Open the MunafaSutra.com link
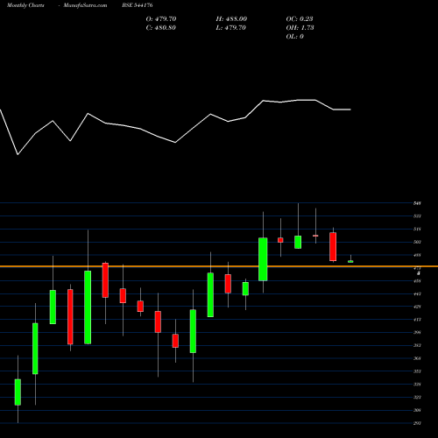The width and height of the screenshot is (438, 438). (85, 5)
